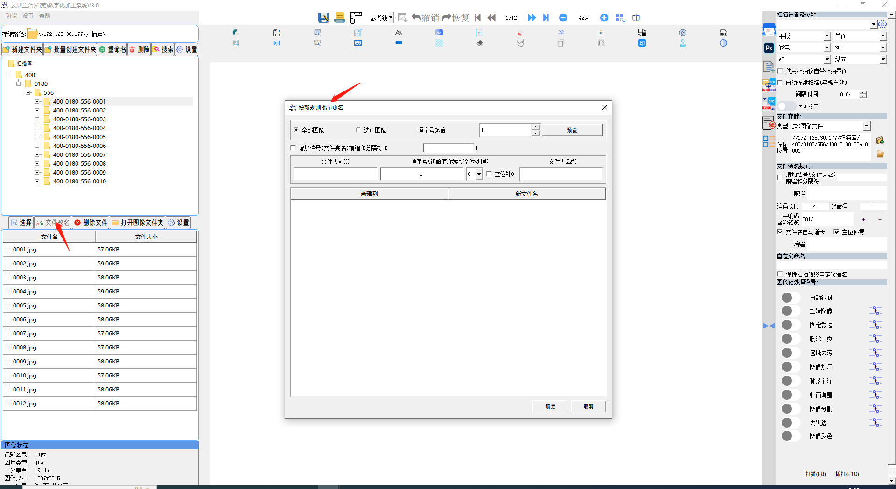The width and height of the screenshot is (896, 489).
Task: Click the blue zoom-out minus icon
Action: 563,18
